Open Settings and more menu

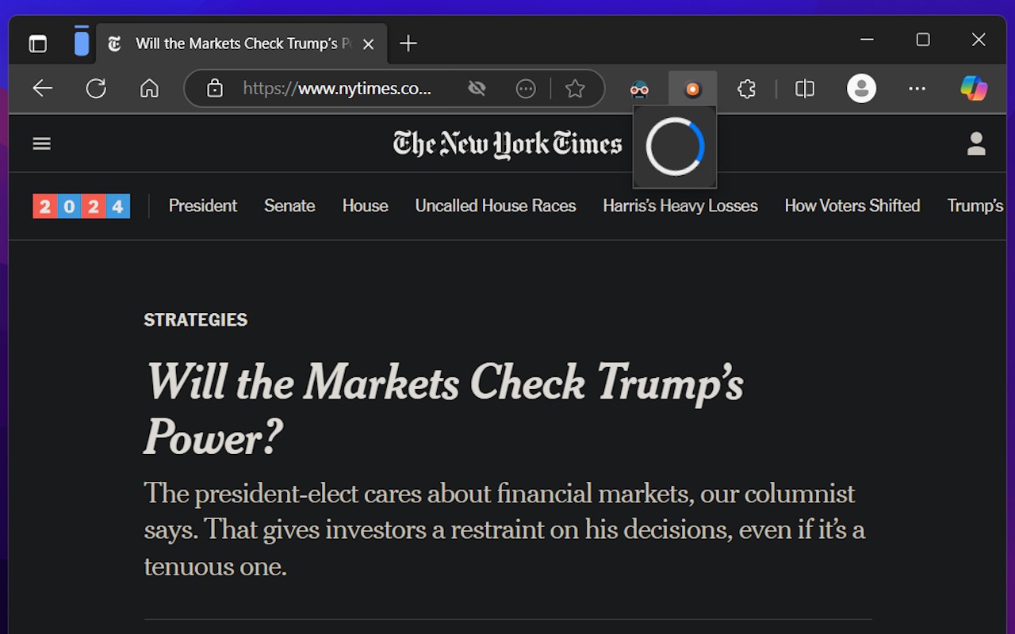point(917,89)
